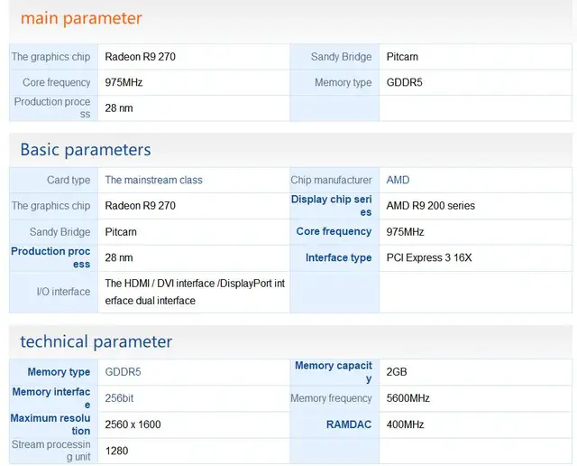The image size is (577, 466).
Task: Click the PCI Express 3 16X value
Action: tap(429, 257)
